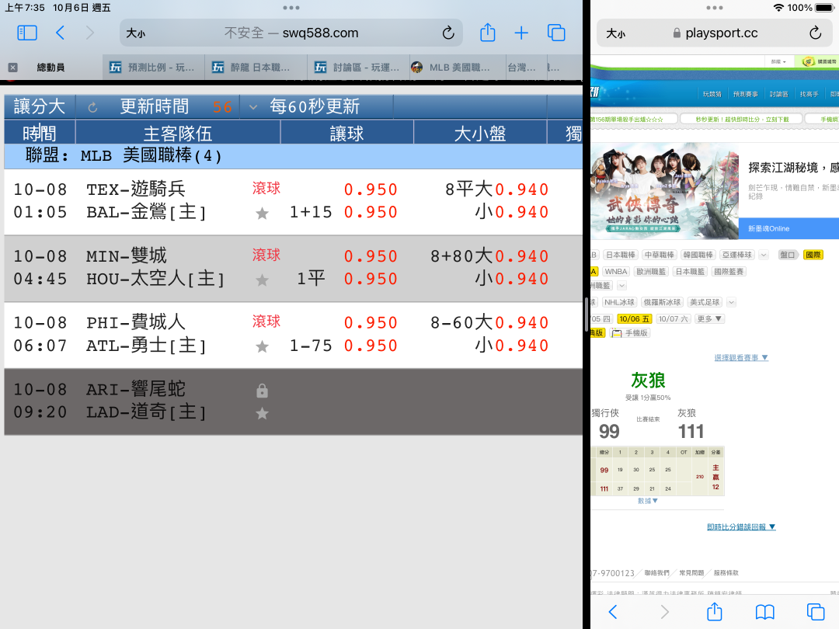Show the Safari sidebar in left window
Screen dimensions: 839x629
tap(27, 33)
